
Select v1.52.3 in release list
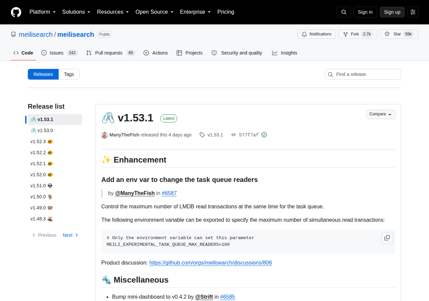55,141
